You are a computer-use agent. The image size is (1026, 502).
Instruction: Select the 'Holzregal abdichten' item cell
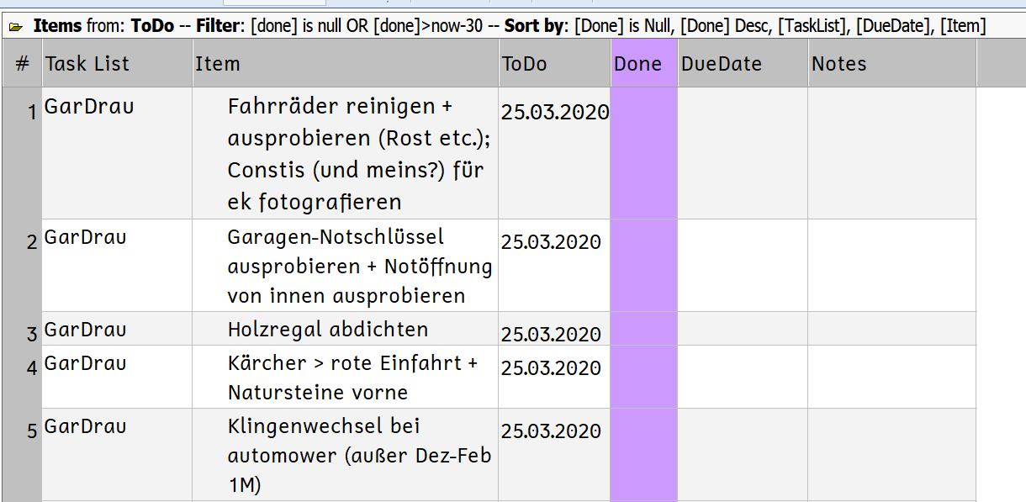pos(328,329)
